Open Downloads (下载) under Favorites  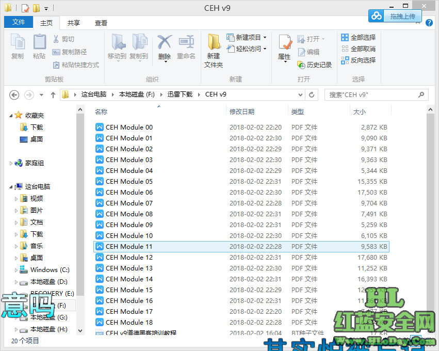(31, 127)
